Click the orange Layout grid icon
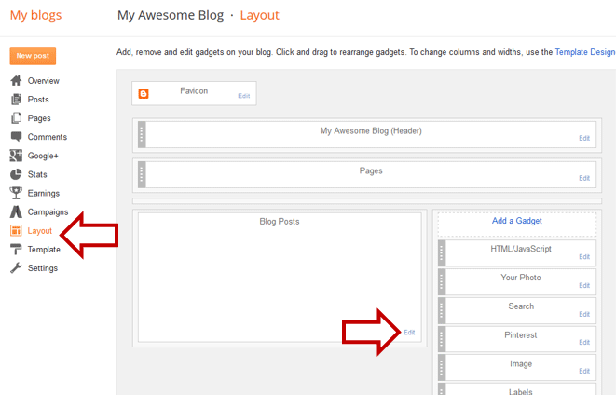This screenshot has height=395, width=616. coord(16,230)
